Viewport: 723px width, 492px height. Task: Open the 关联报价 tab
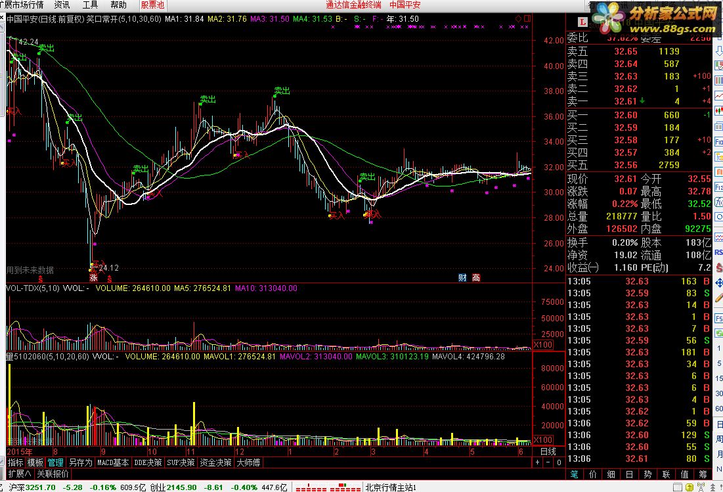pyautogui.click(x=53, y=474)
